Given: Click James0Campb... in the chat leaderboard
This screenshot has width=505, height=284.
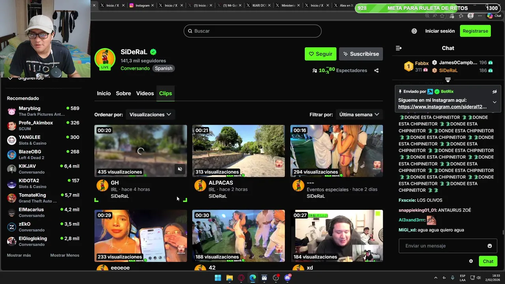Looking at the screenshot, I should tap(458, 63).
